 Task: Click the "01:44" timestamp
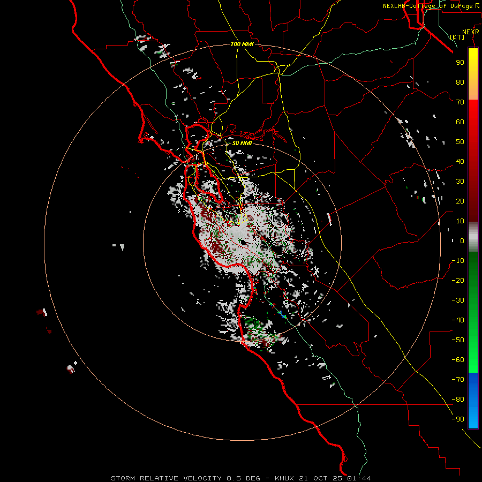359,478
